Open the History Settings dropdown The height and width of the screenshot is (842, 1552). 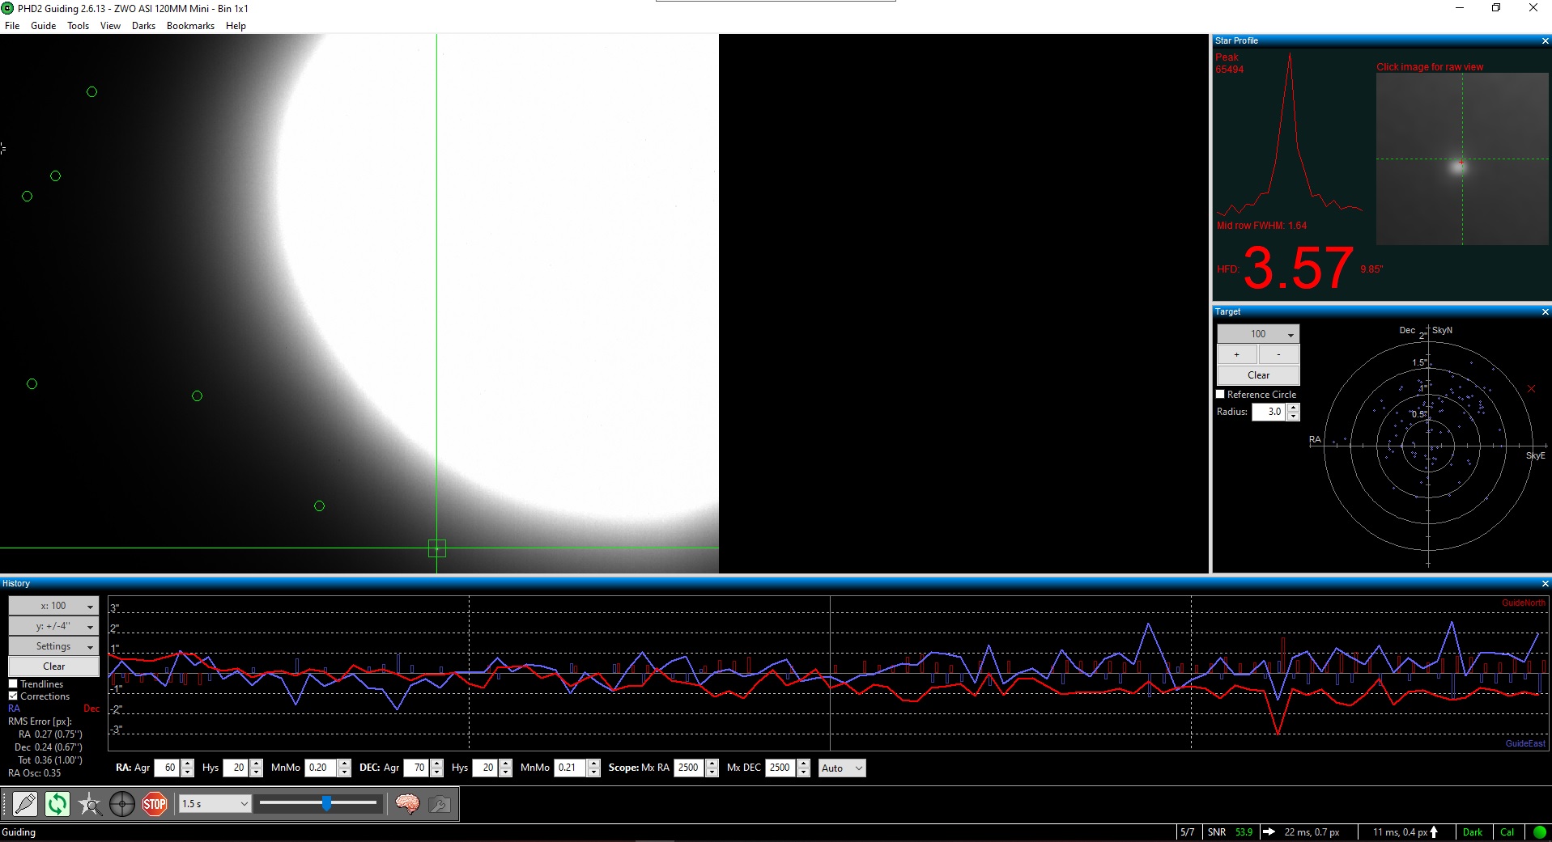tap(53, 646)
